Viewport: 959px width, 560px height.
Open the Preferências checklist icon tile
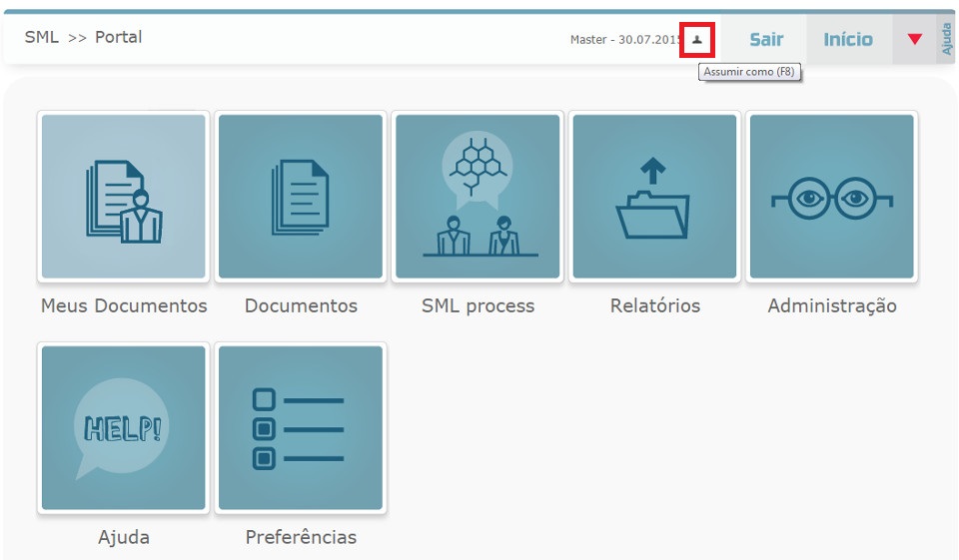tap(301, 428)
